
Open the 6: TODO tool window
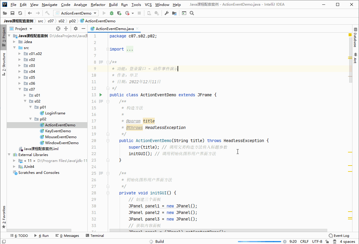[19, 236]
